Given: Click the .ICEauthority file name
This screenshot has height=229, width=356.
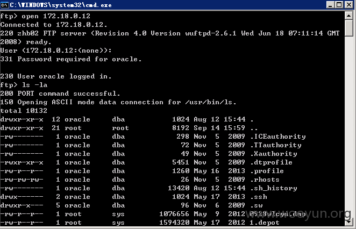Looking at the screenshot, I should 278,137.
